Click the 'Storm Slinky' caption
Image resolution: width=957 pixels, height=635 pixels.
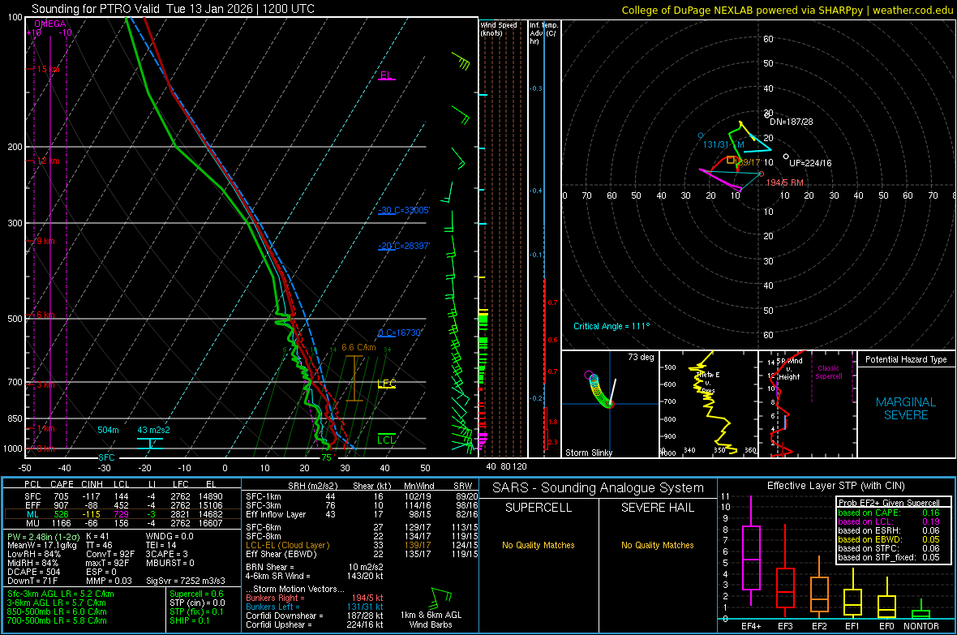click(589, 453)
